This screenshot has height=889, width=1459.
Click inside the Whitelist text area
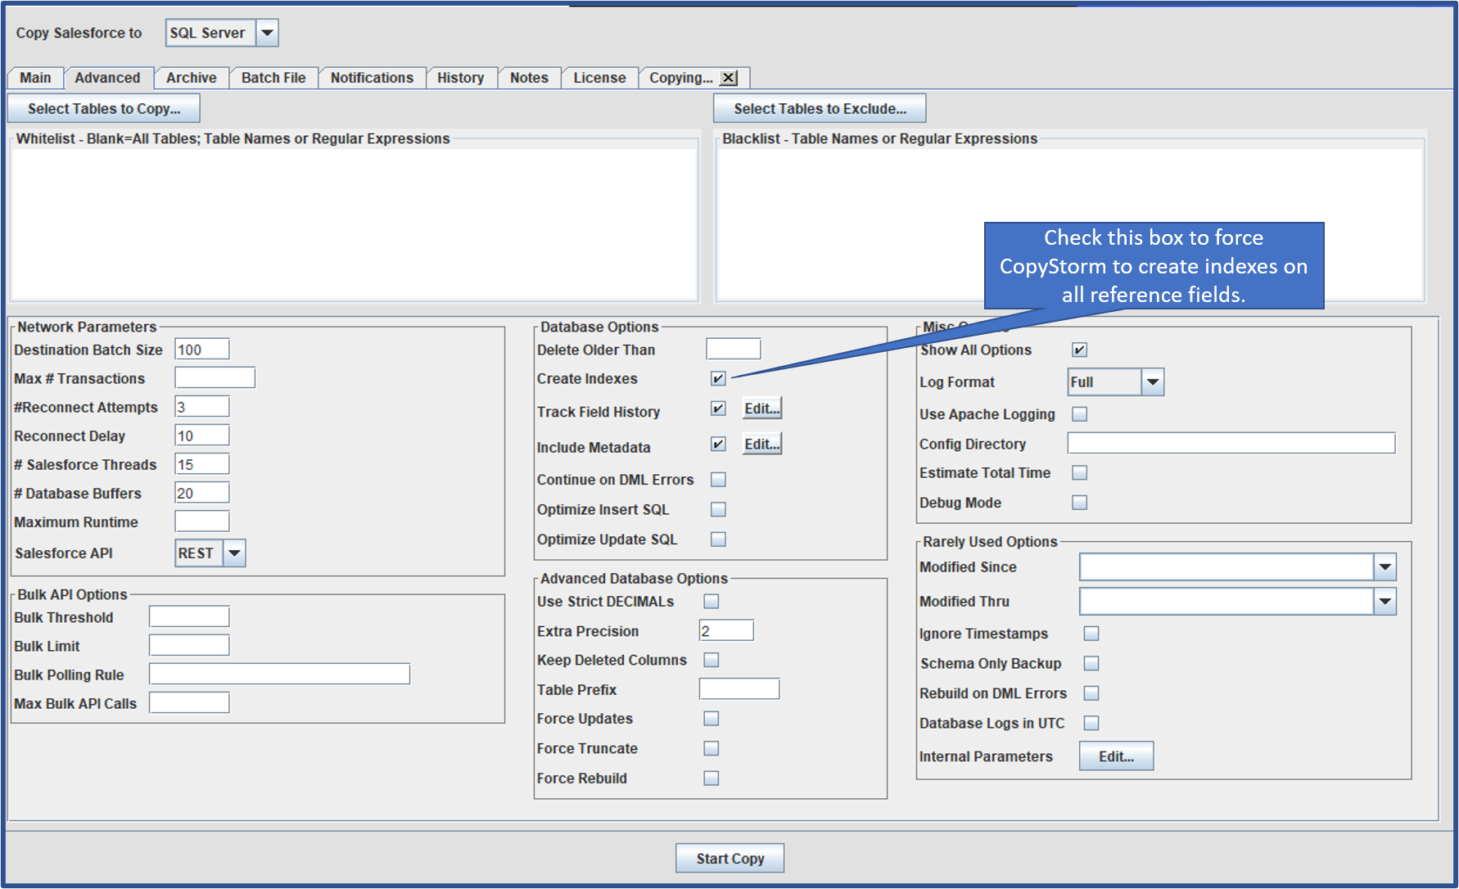pyautogui.click(x=354, y=225)
